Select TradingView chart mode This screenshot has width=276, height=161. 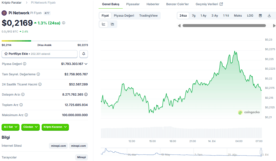tap(148, 16)
